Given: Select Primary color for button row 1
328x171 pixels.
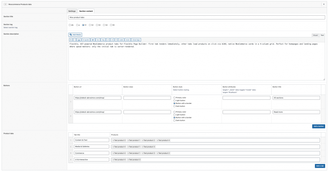Looking at the screenshot, I should [174, 98].
